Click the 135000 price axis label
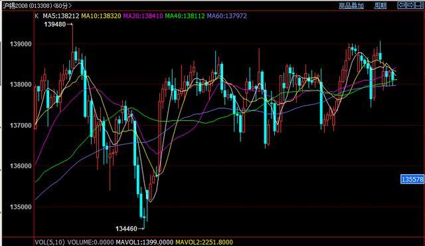 click(x=21, y=207)
